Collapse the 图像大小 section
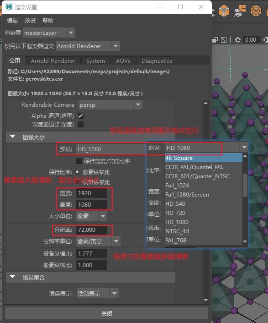Viewport: 268px width, 323px height. (12, 137)
